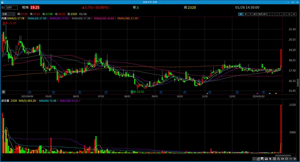Click the 2024/01/02 date axis label
The width and height of the screenshot is (300, 162).
tap(259, 97)
